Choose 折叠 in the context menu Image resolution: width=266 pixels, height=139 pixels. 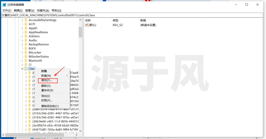pyautogui.click(x=52, y=71)
